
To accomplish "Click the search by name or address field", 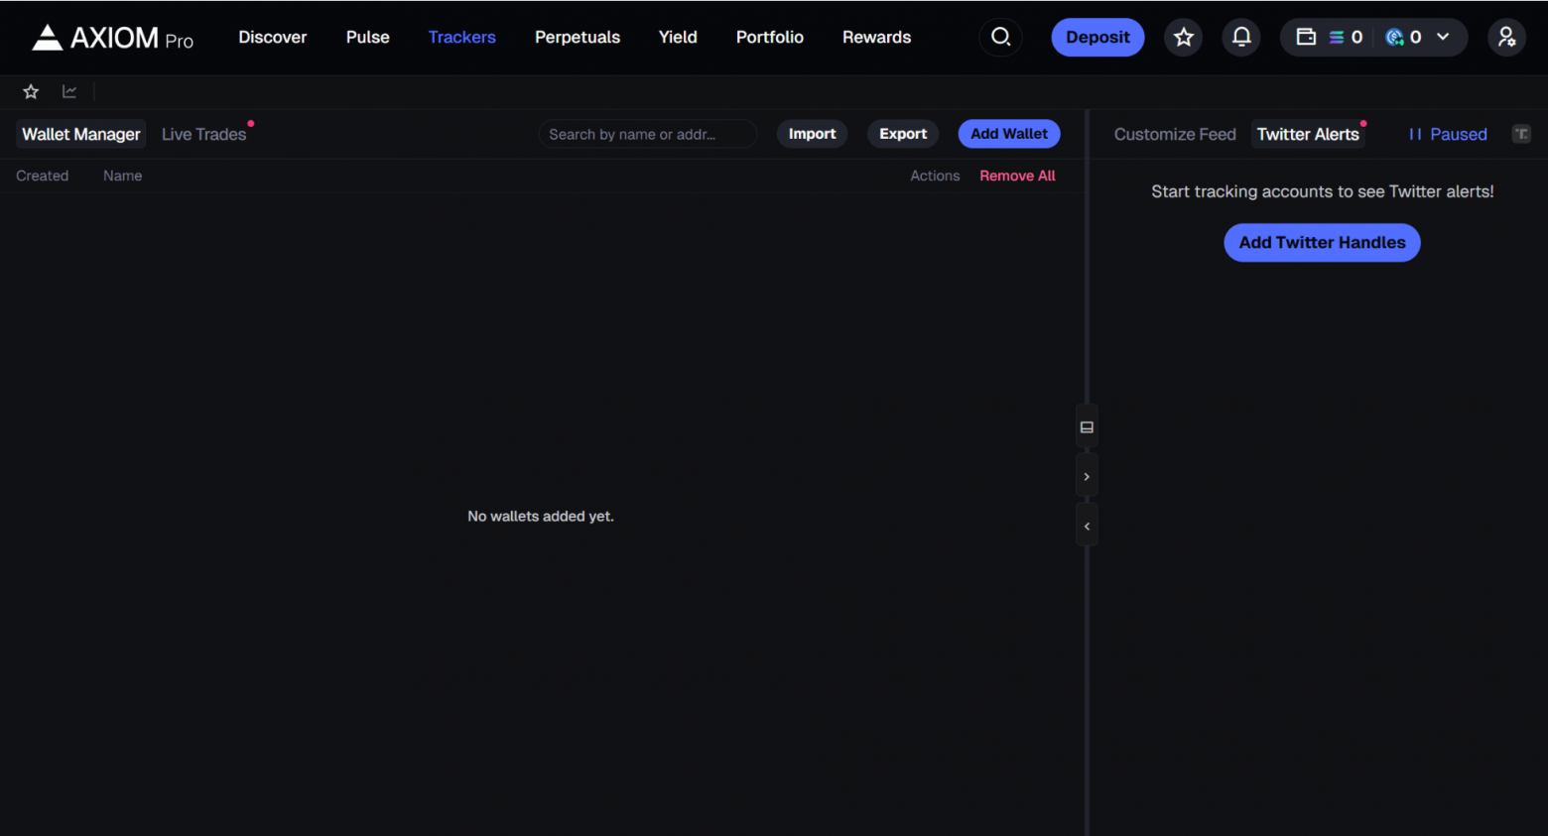I will (647, 133).
